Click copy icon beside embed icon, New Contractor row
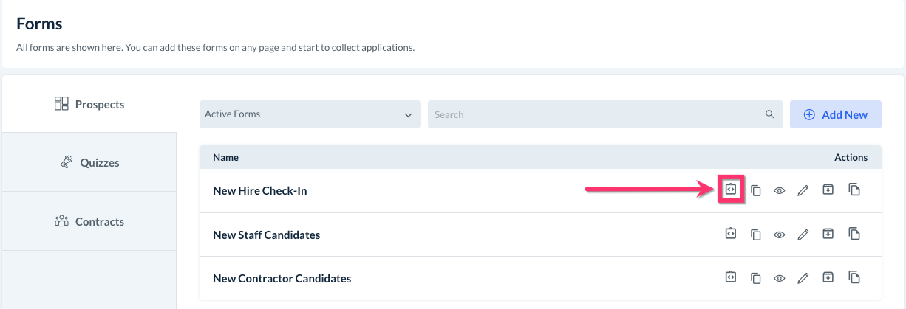Viewport: 906px width, 309px height. (755, 278)
